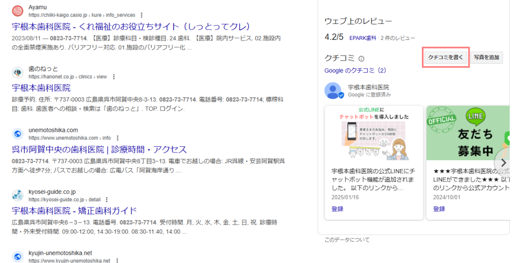Click このデータについて link below panel
Screen dimensions: 532x263
347,240
